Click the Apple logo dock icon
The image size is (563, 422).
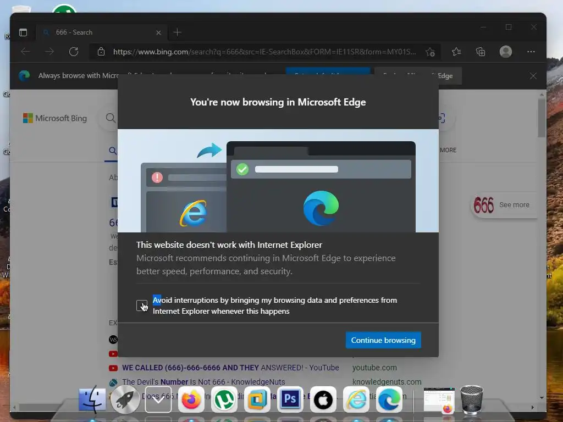click(x=323, y=399)
